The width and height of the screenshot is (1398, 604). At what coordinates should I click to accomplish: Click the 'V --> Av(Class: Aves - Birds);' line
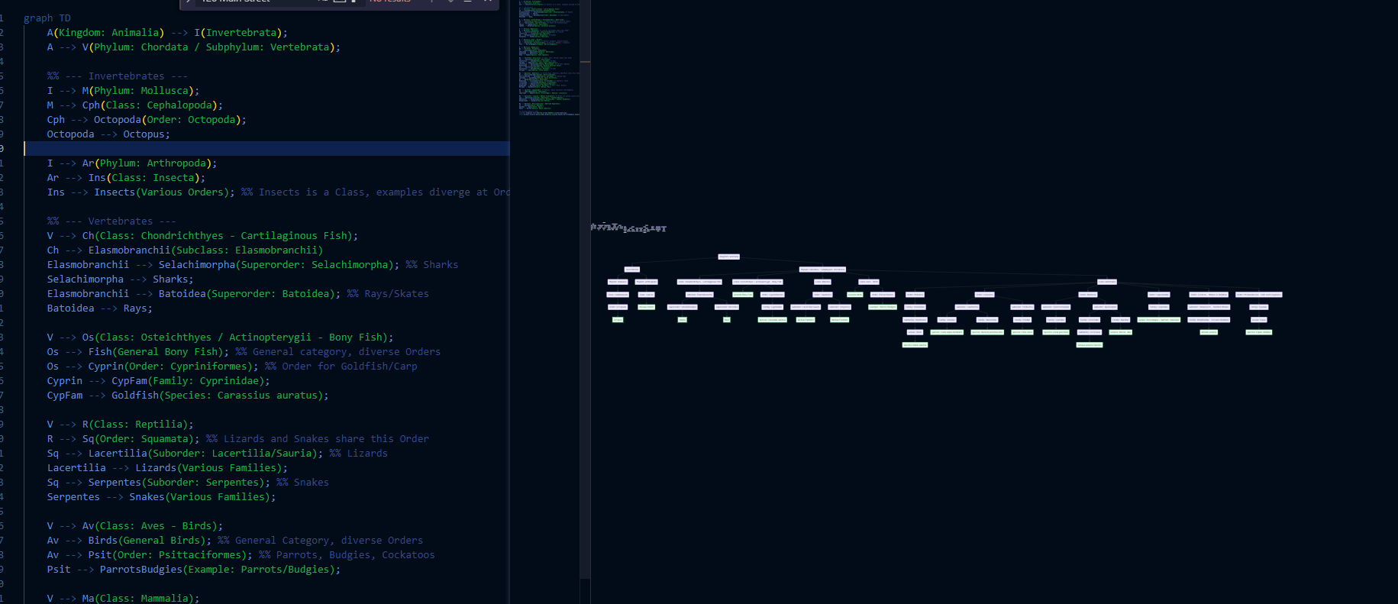135,526
